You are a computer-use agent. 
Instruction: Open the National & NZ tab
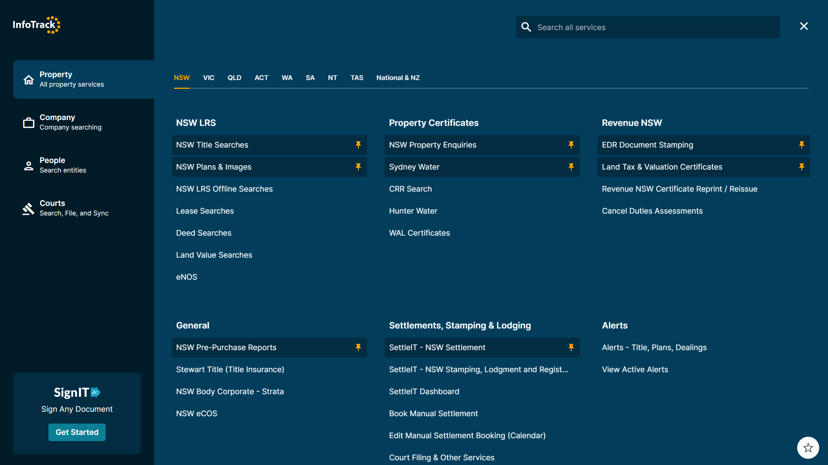pos(398,78)
